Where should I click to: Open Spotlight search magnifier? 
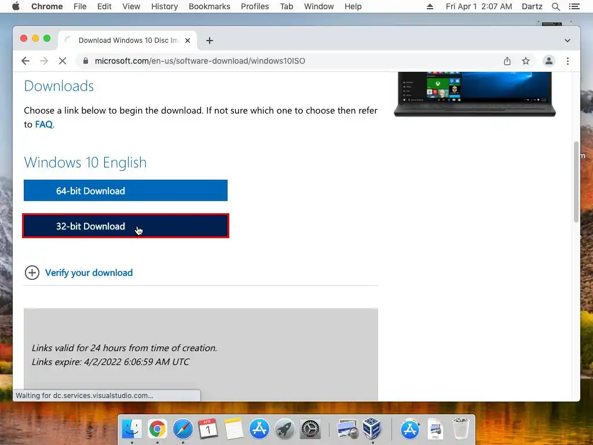tap(555, 6)
